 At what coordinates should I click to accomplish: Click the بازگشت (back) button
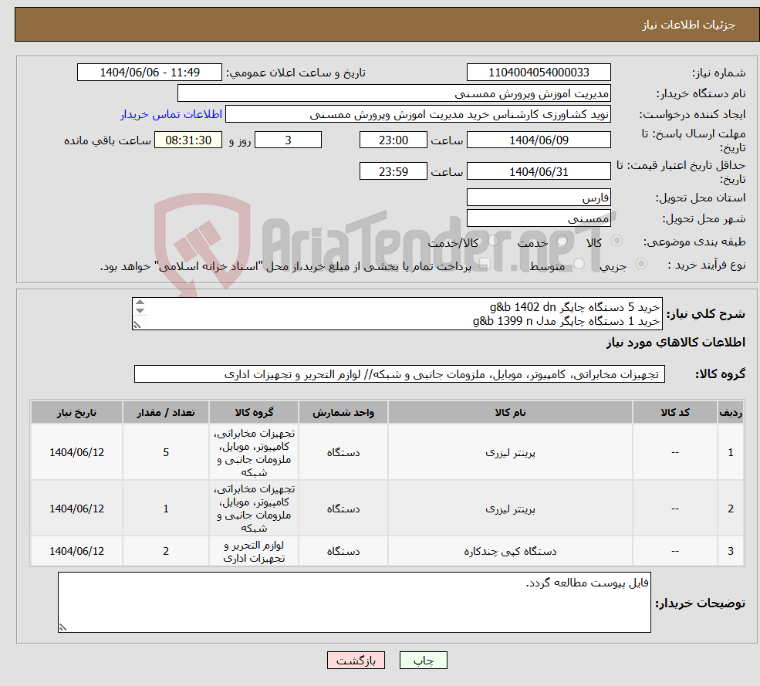pyautogui.click(x=356, y=661)
